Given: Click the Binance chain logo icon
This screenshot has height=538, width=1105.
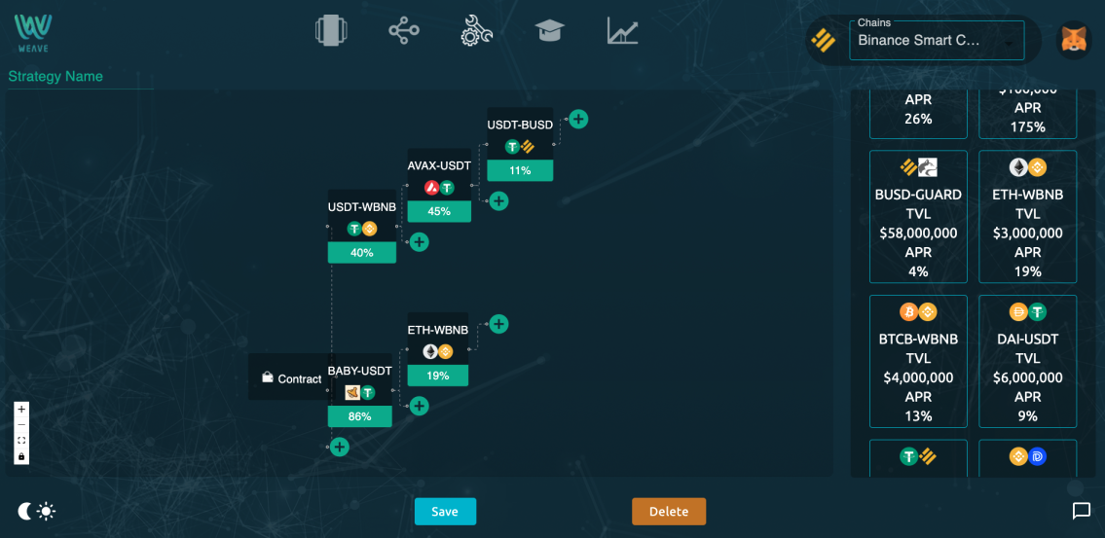Looking at the screenshot, I should [x=823, y=40].
